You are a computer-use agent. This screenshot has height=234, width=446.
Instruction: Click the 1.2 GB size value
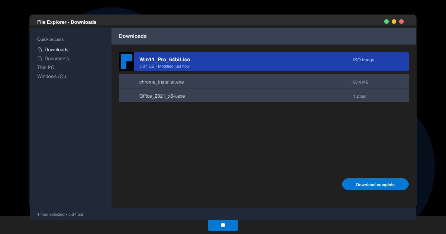coord(359,96)
